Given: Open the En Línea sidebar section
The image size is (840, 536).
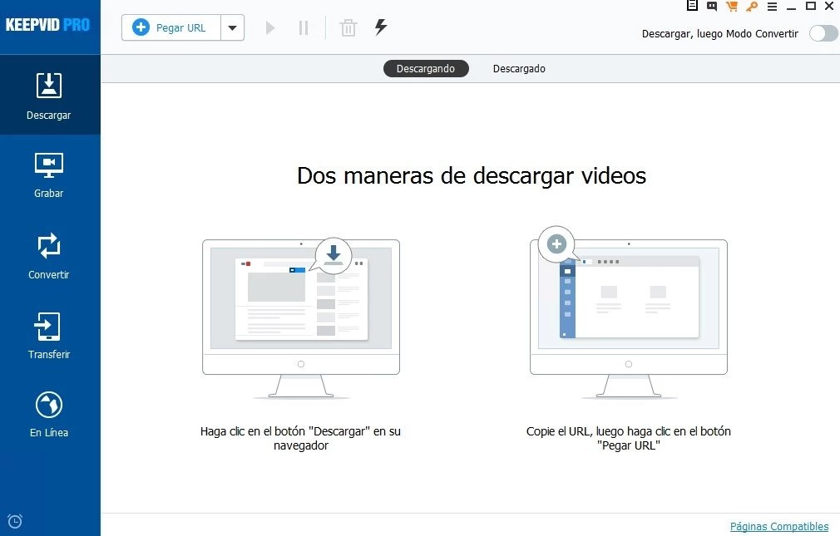Looking at the screenshot, I should coord(49,414).
